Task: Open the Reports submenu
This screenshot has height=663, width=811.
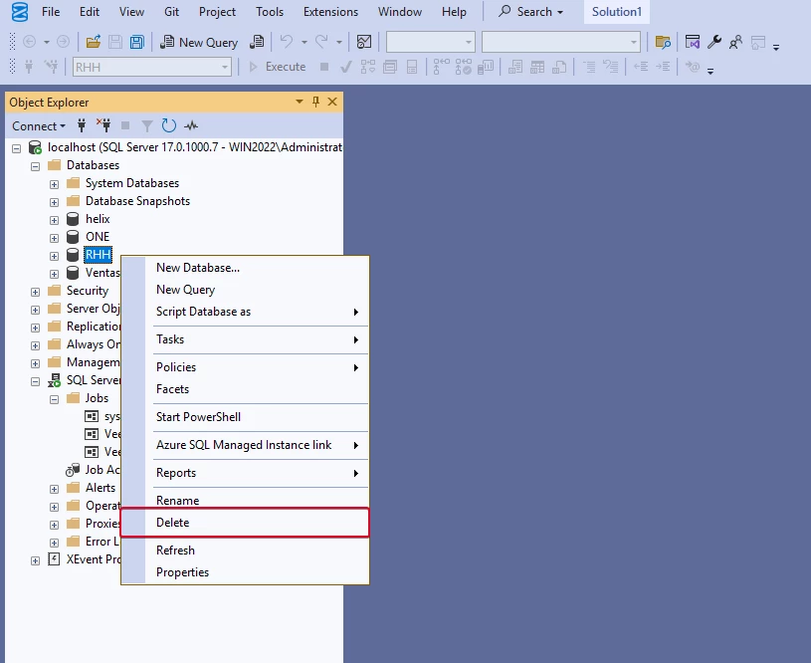Action: (x=245, y=473)
